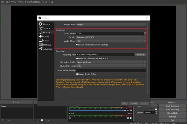The height and width of the screenshot is (124, 187).
Task: Enable the Replay Buffer checkbox
Action: pyautogui.click(x=77, y=74)
